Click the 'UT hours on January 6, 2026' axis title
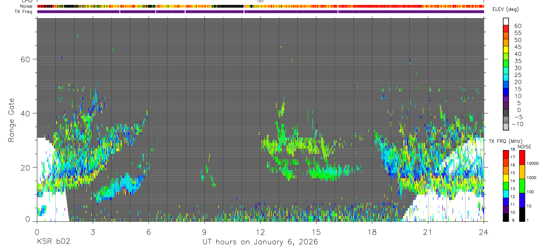 [x=260, y=242]
